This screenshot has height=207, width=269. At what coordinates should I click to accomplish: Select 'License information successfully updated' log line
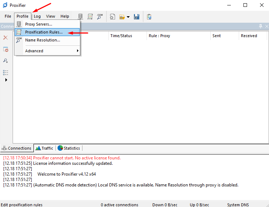coord(58,163)
